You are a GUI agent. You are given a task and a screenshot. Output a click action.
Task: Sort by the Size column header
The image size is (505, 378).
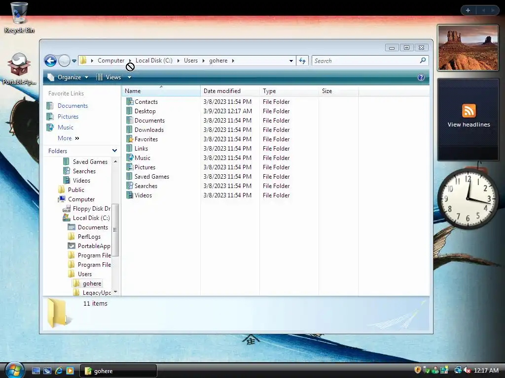(x=338, y=91)
